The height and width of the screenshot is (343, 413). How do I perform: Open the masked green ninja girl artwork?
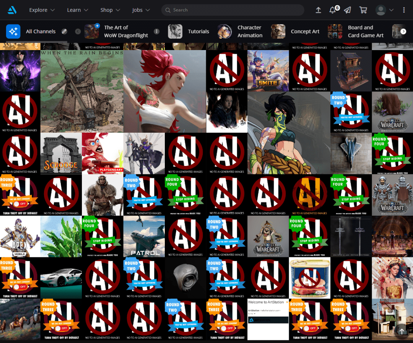[289, 133]
